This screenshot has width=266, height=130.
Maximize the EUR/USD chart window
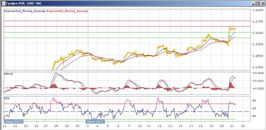tap(258, 3)
